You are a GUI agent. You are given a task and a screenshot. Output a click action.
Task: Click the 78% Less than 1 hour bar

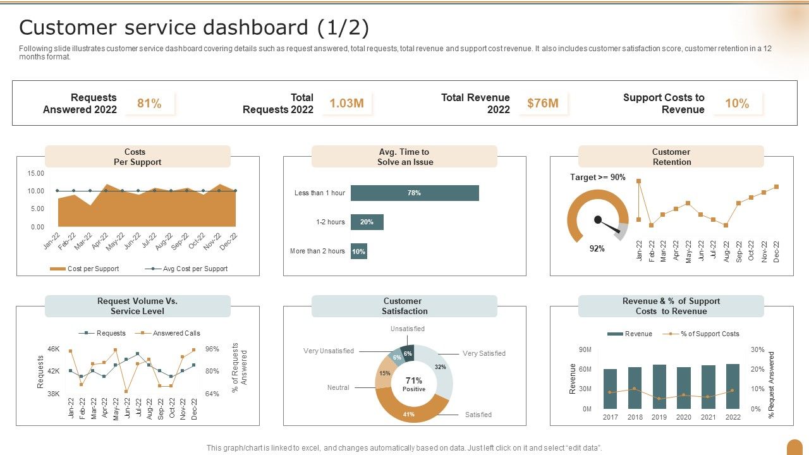[415, 193]
